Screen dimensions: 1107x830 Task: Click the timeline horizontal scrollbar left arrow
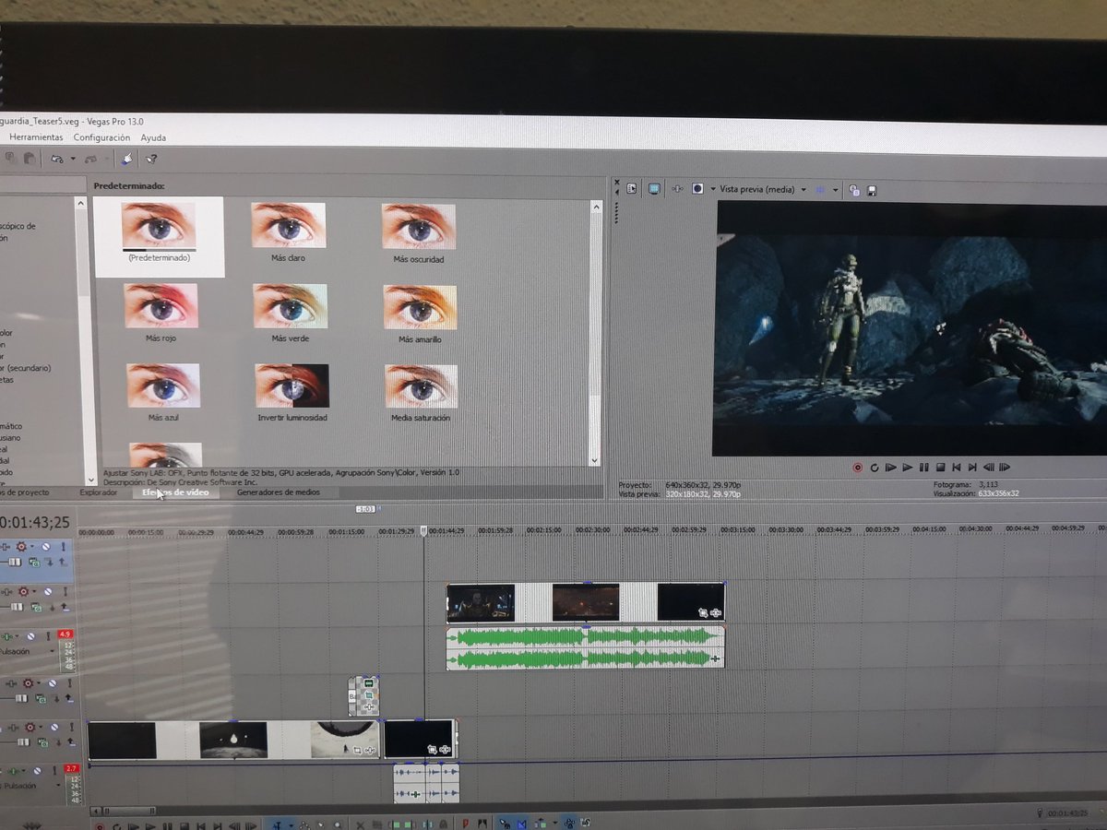(x=98, y=812)
